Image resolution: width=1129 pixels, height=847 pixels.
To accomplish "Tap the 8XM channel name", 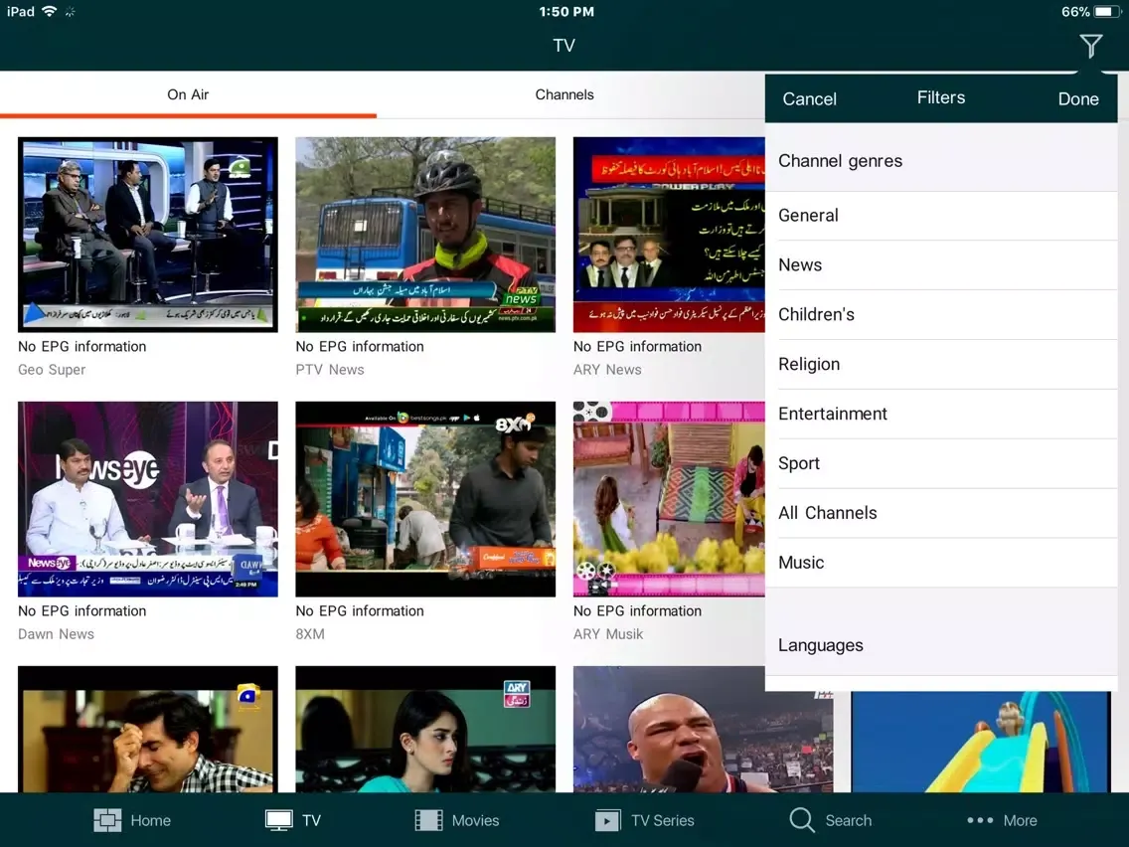I will [x=310, y=634].
